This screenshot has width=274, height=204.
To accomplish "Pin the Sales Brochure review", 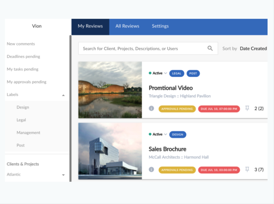I will pos(247,170).
